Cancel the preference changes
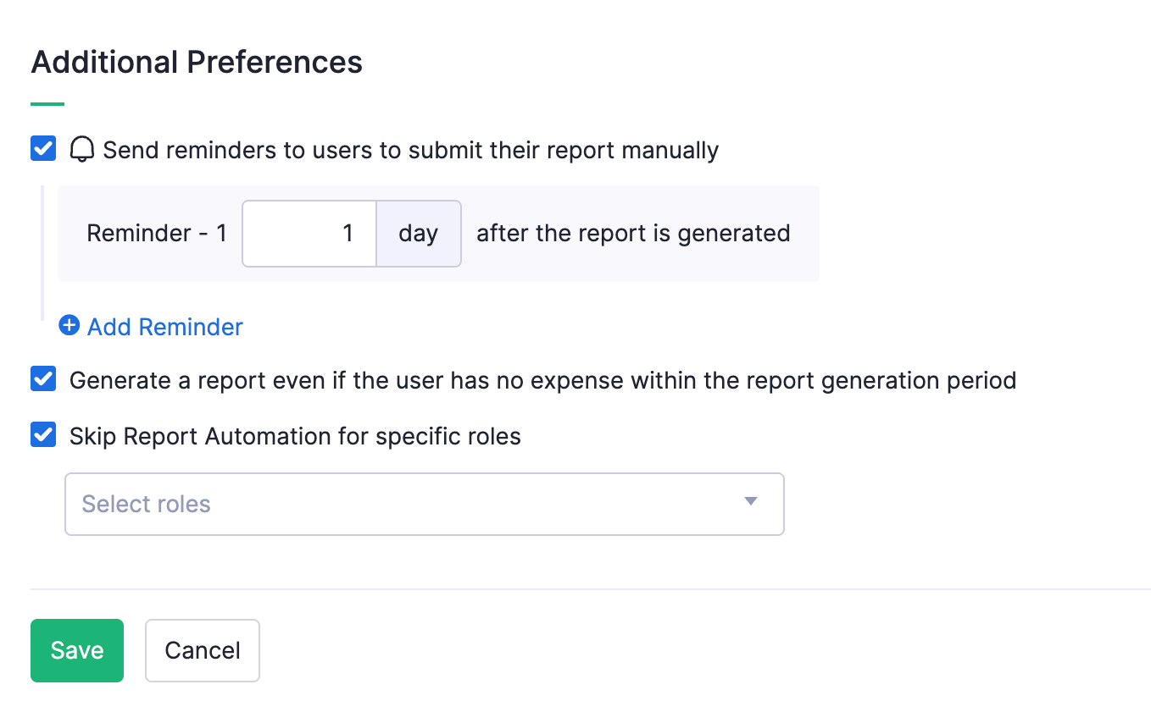The height and width of the screenshot is (701, 1151). (202, 650)
